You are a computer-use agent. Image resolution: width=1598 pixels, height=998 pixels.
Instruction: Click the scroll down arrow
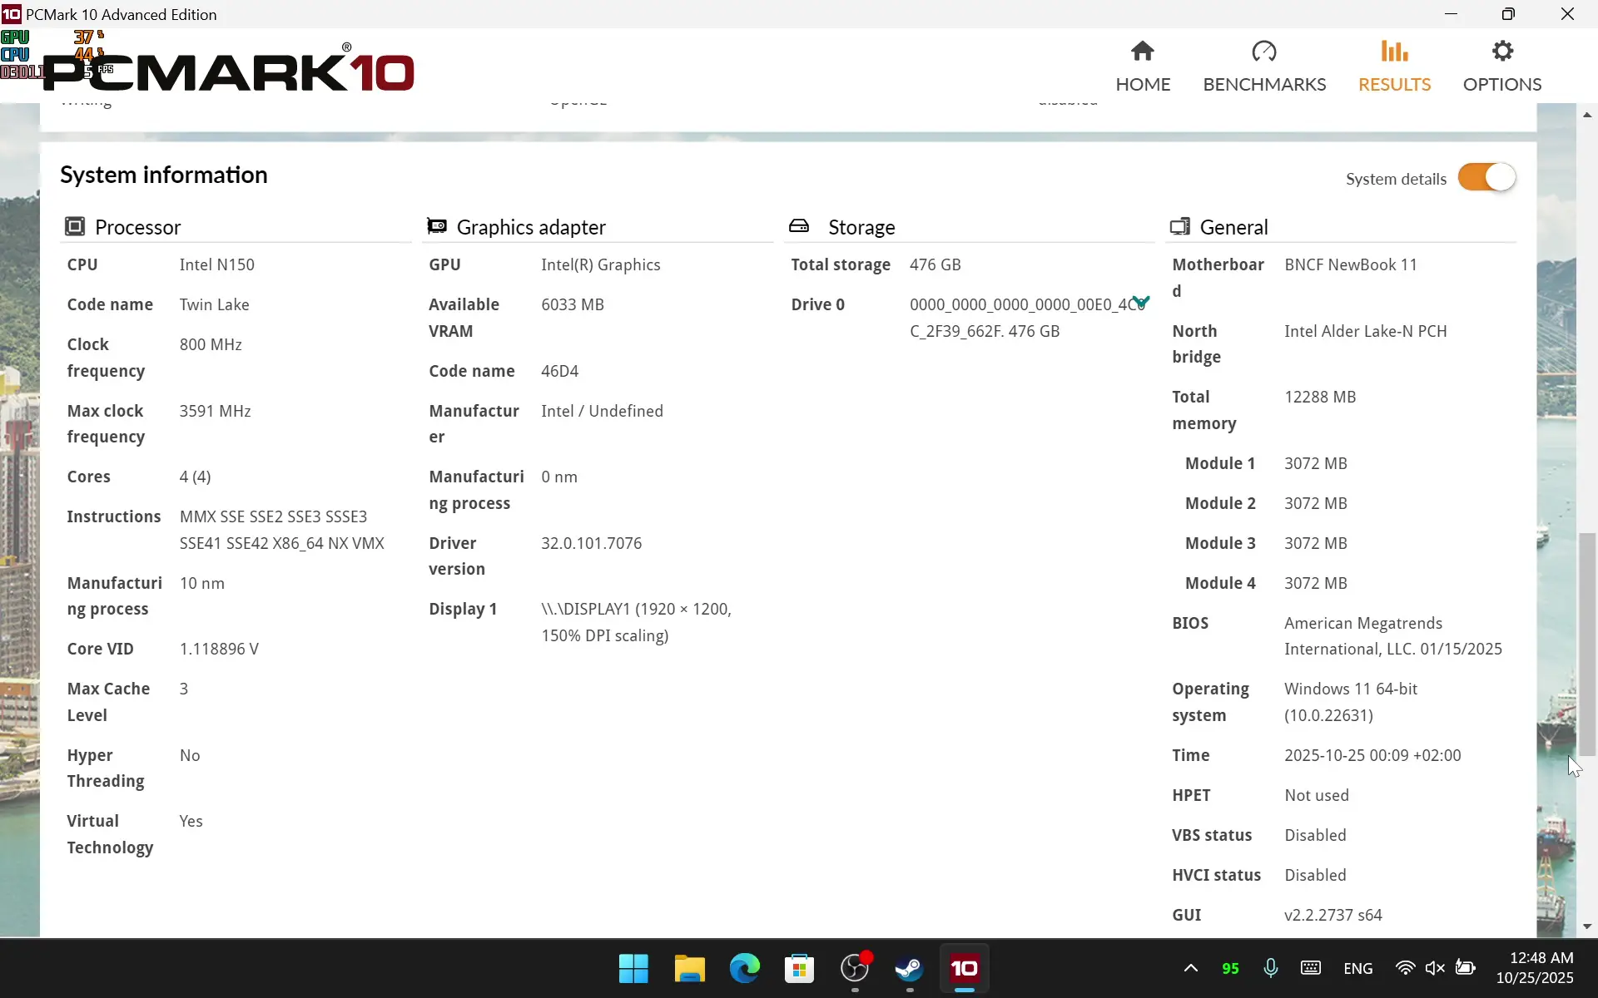[x=1587, y=926]
